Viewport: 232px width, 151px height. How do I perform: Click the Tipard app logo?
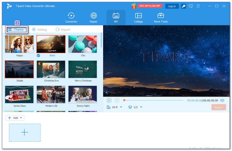[9, 6]
